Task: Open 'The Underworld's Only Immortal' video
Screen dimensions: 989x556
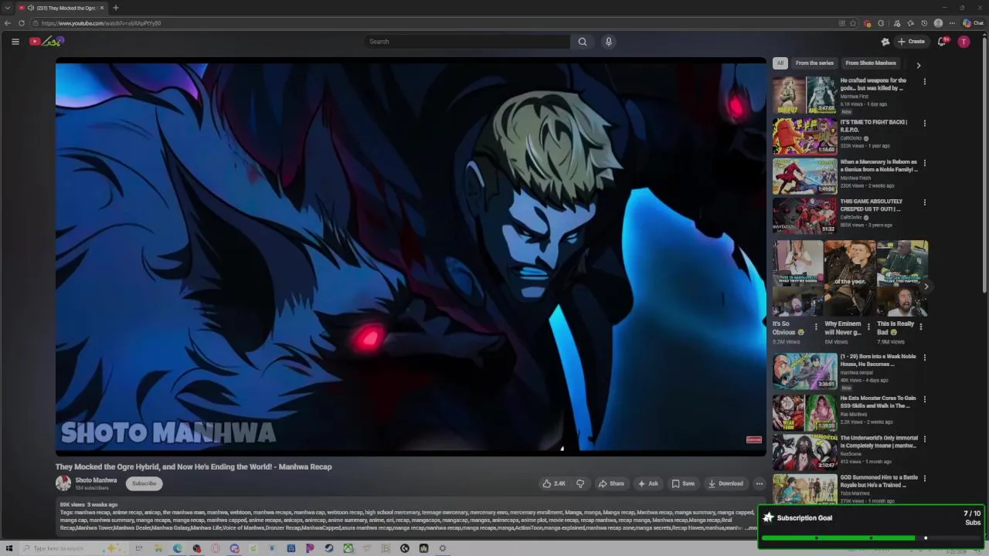Action: [804, 452]
